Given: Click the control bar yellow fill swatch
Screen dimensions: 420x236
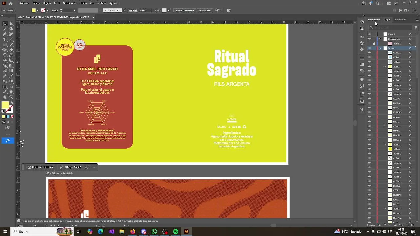Looking at the screenshot, I should click(33, 10).
